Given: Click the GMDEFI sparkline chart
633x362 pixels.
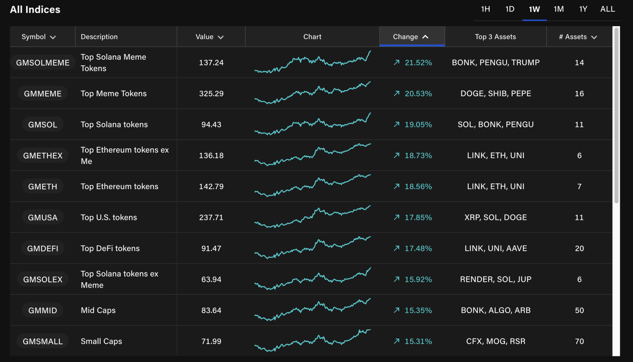Looking at the screenshot, I should [312, 248].
